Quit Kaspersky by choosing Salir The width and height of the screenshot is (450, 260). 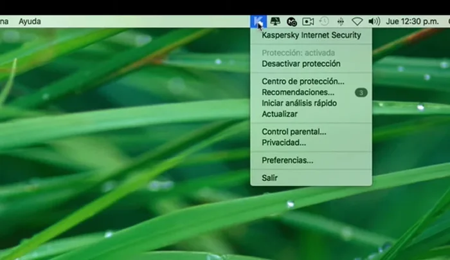pyautogui.click(x=270, y=178)
